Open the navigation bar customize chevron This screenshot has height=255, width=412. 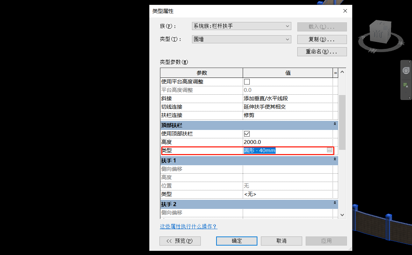410,97
